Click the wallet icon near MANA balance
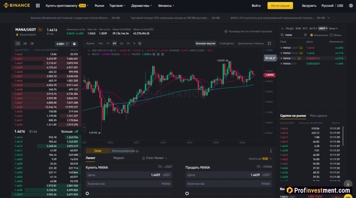Image resolution: width=356 pixels, height=198 pixels. coord(258,167)
